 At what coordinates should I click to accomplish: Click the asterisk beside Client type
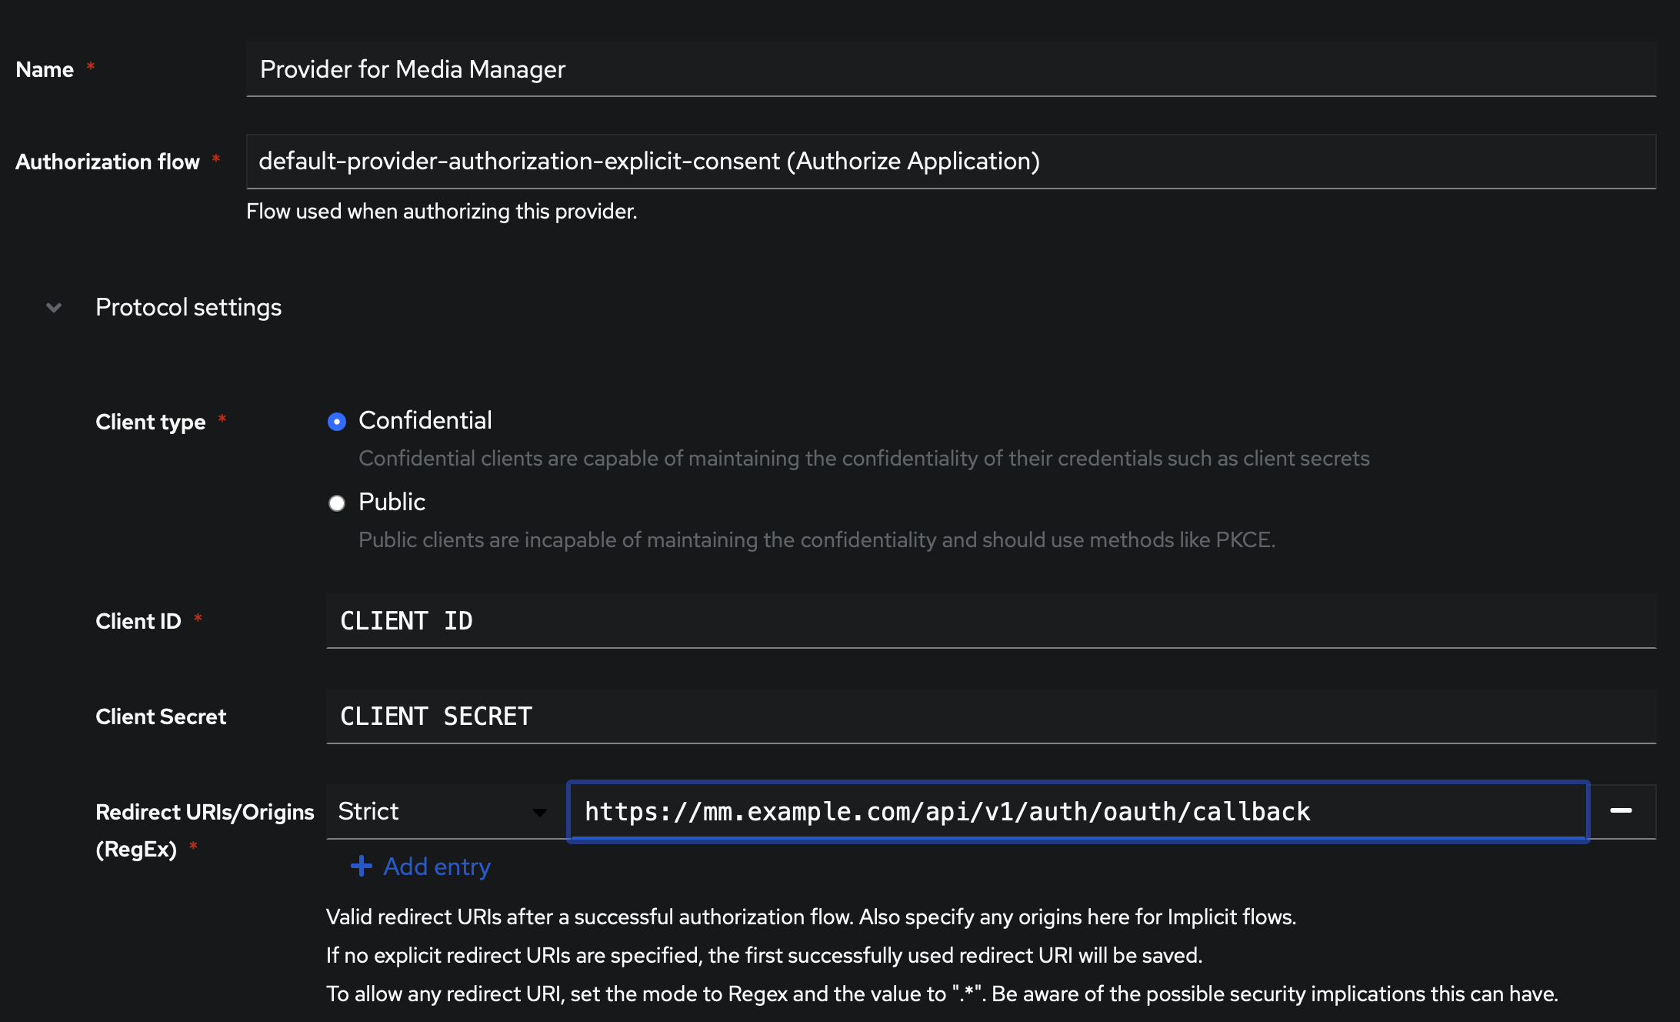click(223, 421)
